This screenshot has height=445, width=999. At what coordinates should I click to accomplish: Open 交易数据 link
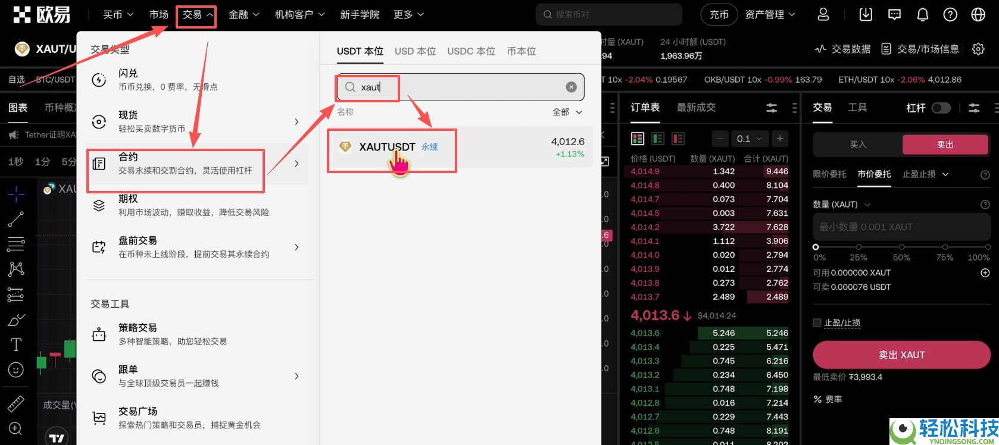842,49
